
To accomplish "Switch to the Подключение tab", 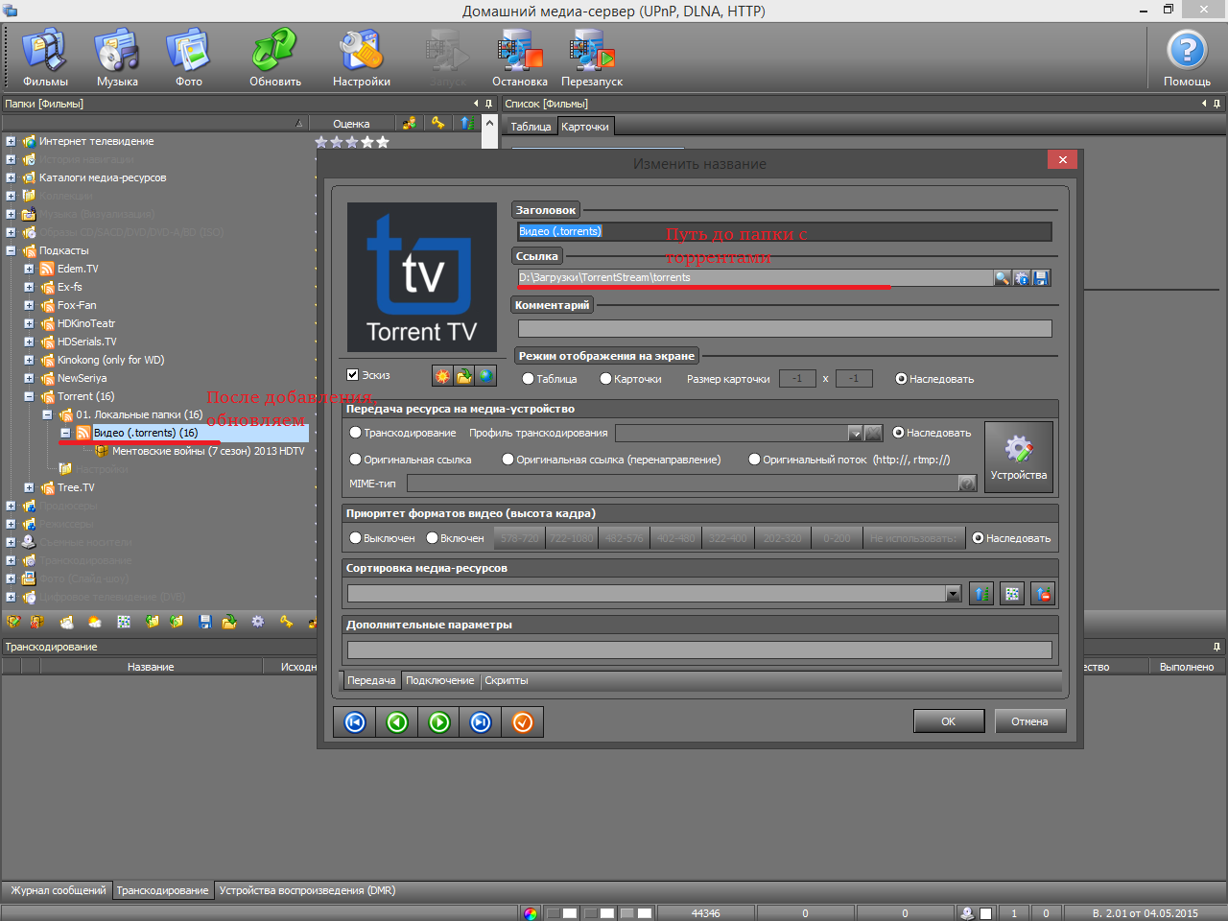I will pos(439,681).
